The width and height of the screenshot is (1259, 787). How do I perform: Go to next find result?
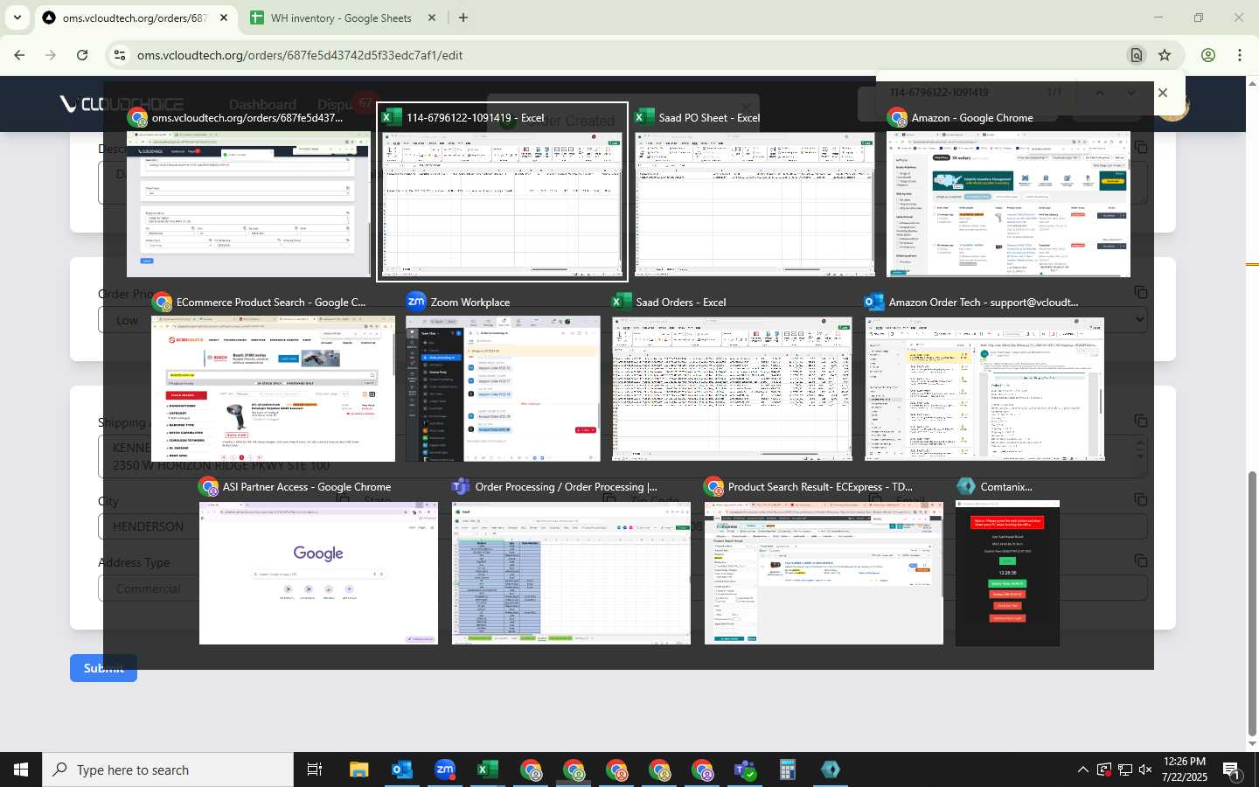coord(1131,93)
